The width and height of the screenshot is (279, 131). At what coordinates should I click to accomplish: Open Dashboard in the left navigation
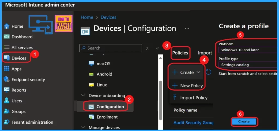pyautogui.click(x=22, y=37)
